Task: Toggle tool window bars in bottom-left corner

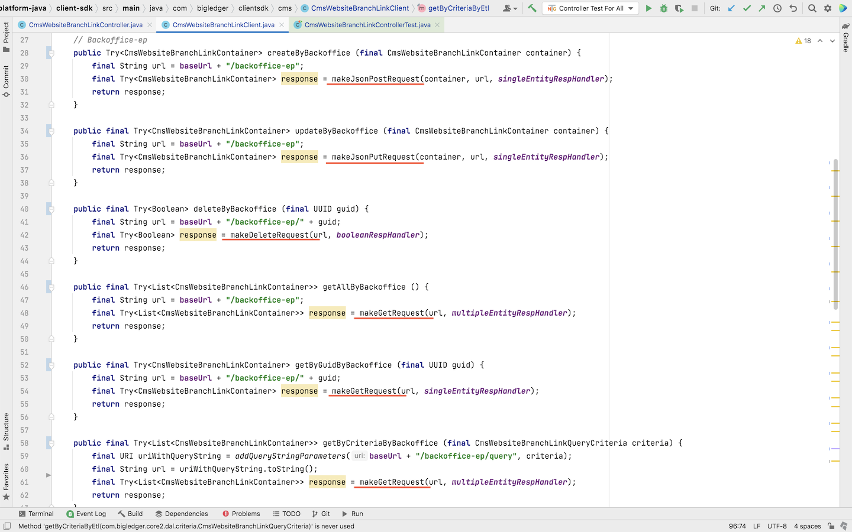Action: coord(7,526)
